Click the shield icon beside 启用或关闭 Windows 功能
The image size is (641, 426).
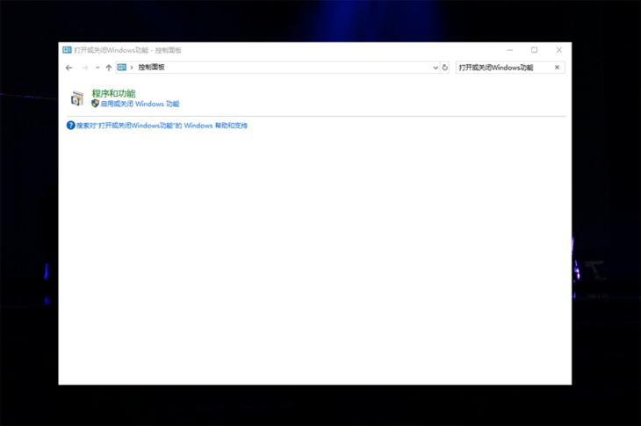pyautogui.click(x=95, y=104)
